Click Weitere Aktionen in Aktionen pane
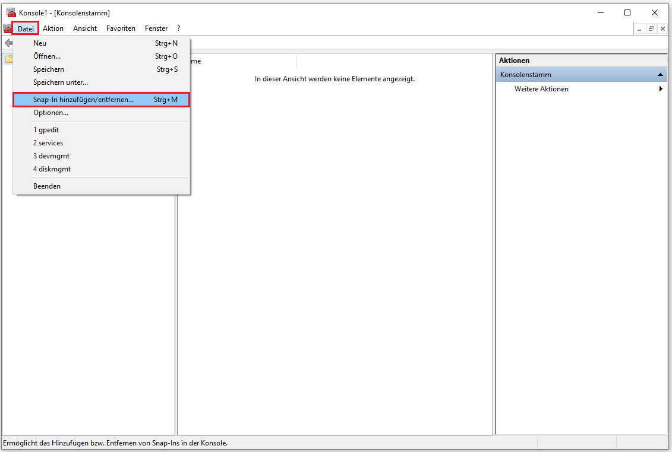Image resolution: width=672 pixels, height=452 pixels. pos(541,89)
